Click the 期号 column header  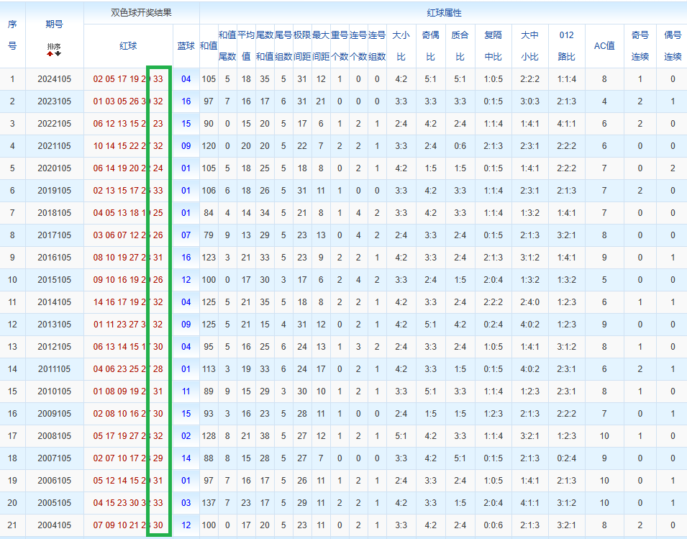pyautogui.click(x=55, y=24)
